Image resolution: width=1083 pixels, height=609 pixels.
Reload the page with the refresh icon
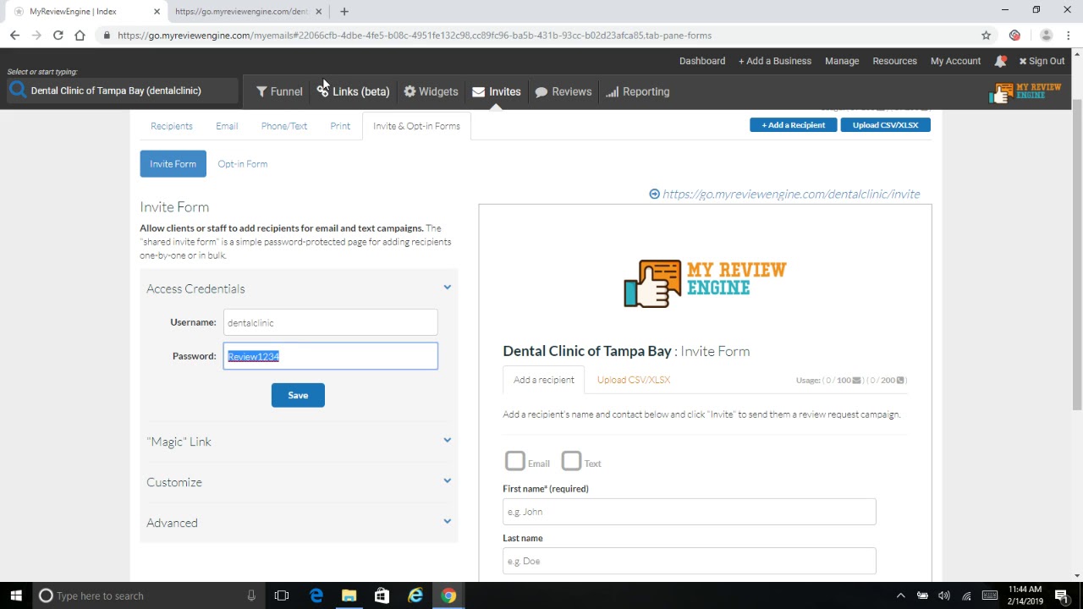[x=58, y=36]
